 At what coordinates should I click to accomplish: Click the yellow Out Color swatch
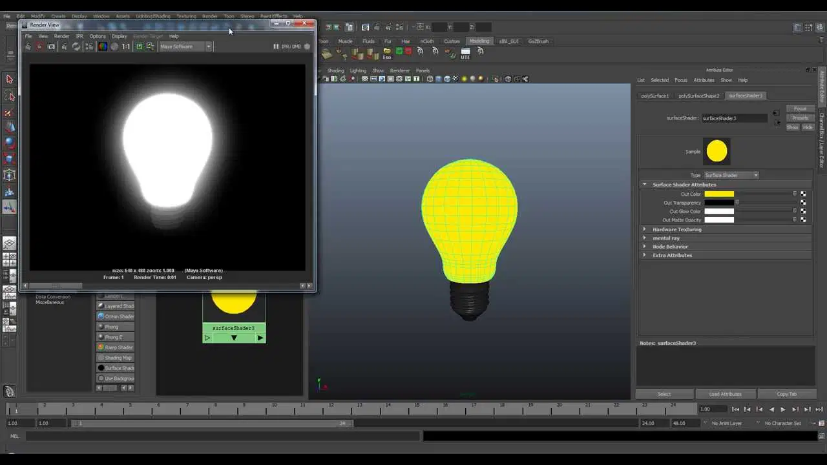pos(719,194)
